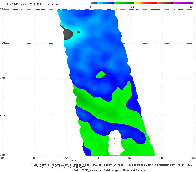The image size is (196, 172).
Task: Click the small isolated green patch above -30 latitude
Action: coord(101,75)
